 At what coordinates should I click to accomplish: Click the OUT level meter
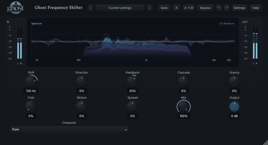pos(255,43)
